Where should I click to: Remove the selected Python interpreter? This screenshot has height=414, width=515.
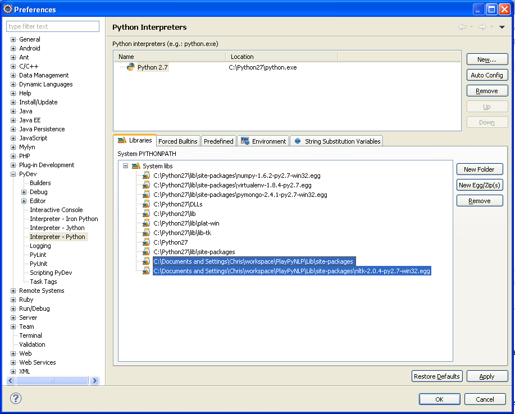(487, 91)
